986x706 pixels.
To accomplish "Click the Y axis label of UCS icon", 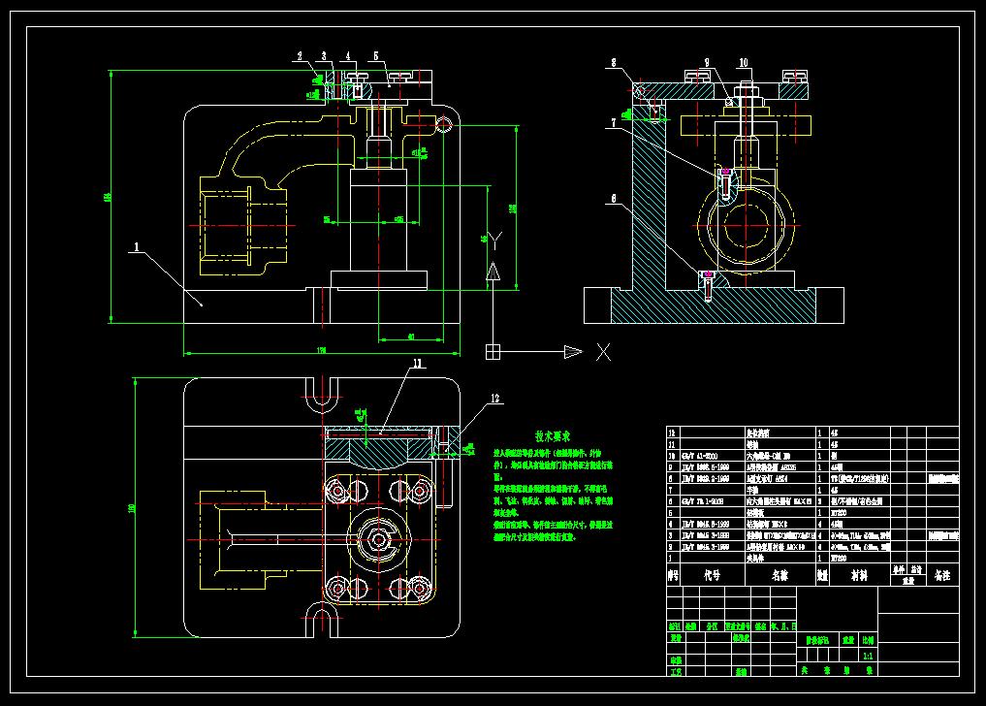I will 494,241.
